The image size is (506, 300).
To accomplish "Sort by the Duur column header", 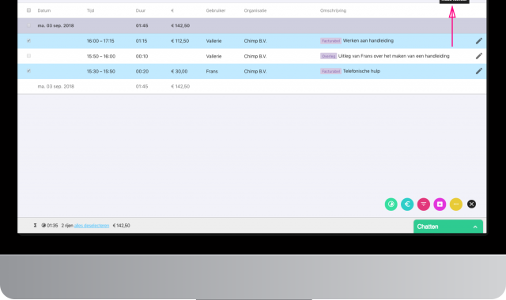I will click(141, 10).
